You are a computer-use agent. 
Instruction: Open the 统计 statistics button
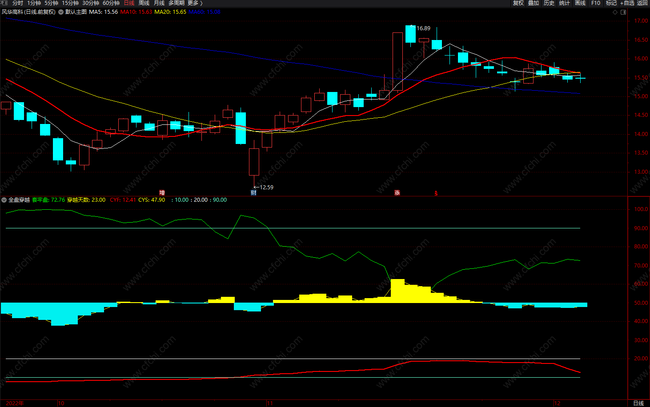565,3
